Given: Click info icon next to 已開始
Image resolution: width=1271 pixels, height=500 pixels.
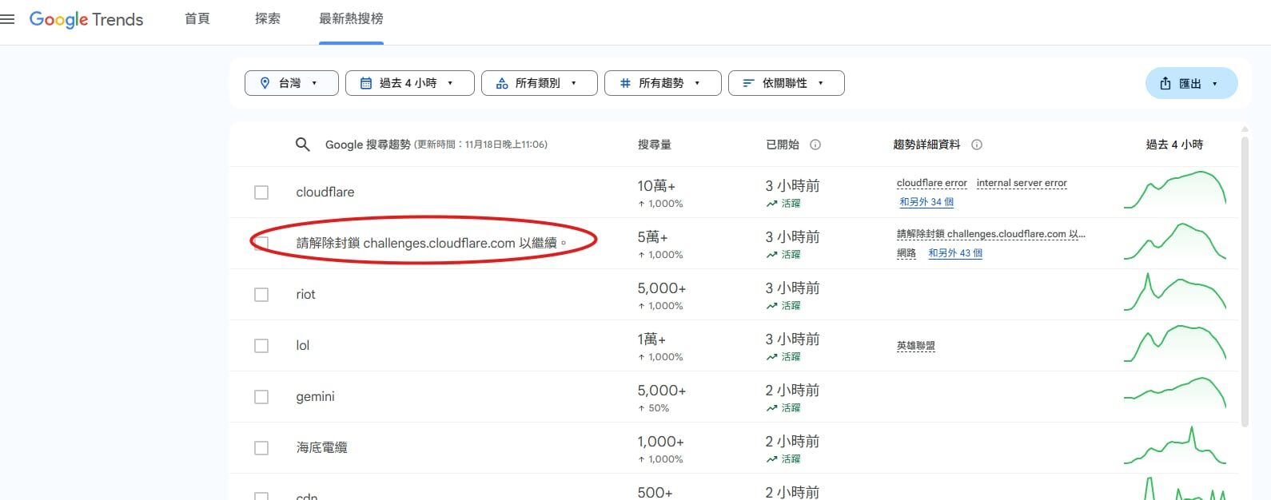Looking at the screenshot, I should point(815,145).
